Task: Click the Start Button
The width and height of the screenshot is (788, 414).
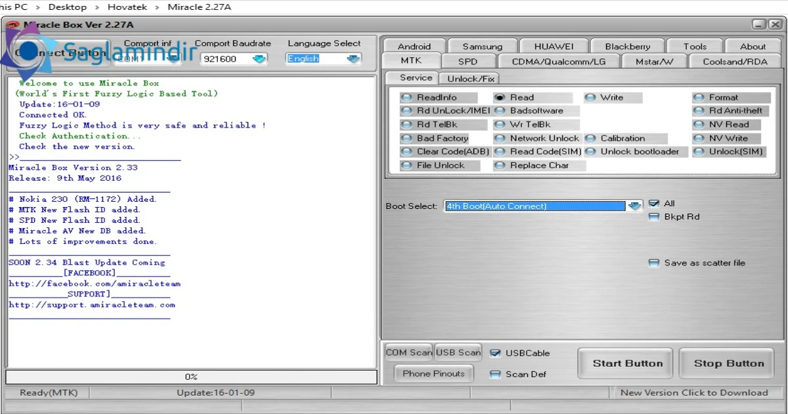Action: pyautogui.click(x=625, y=363)
